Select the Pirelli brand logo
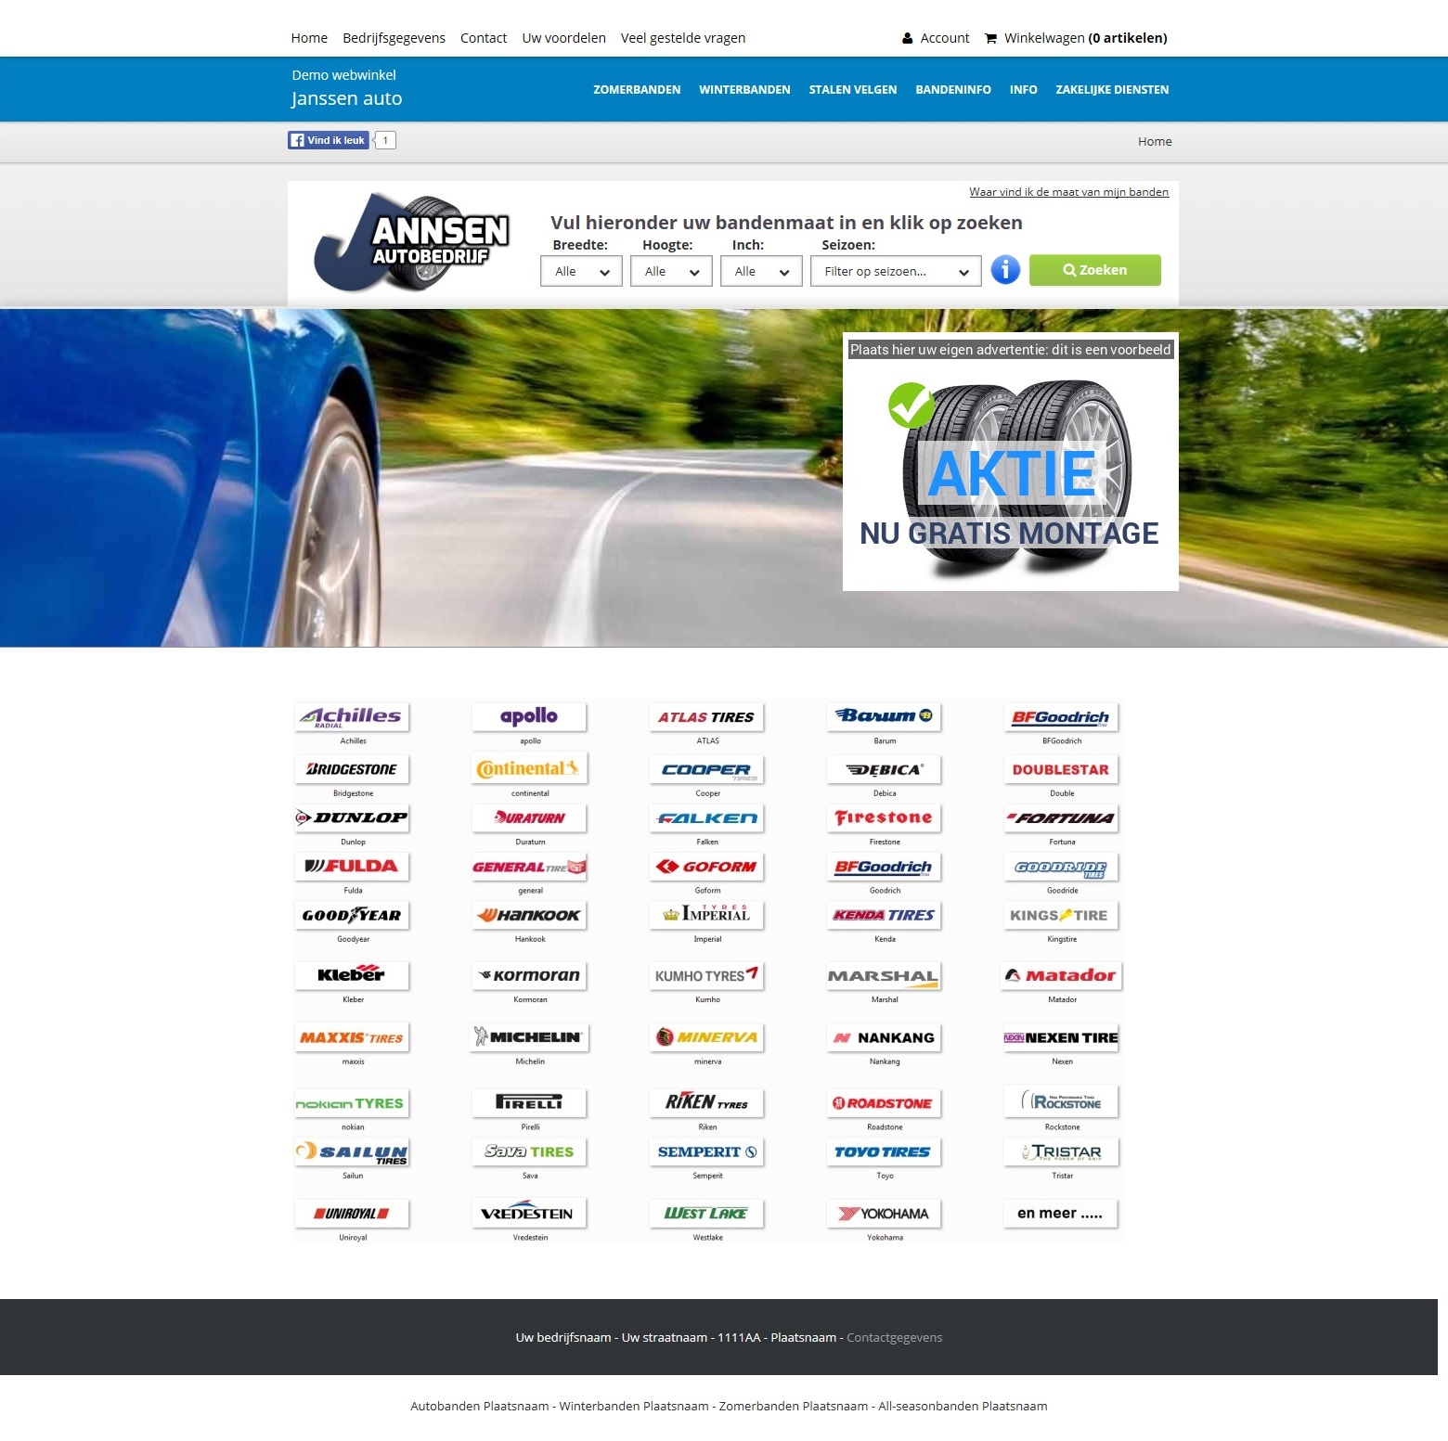 530,1103
